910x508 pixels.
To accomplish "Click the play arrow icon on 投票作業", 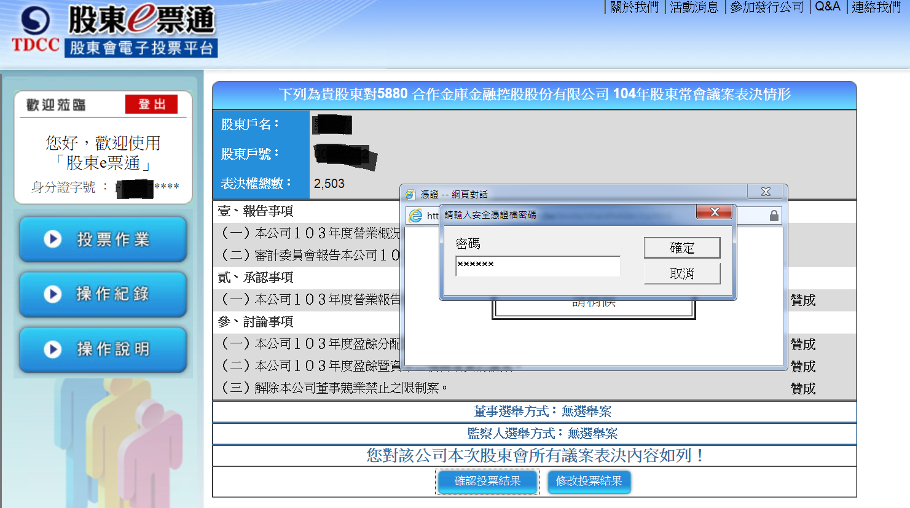I will (x=53, y=239).
